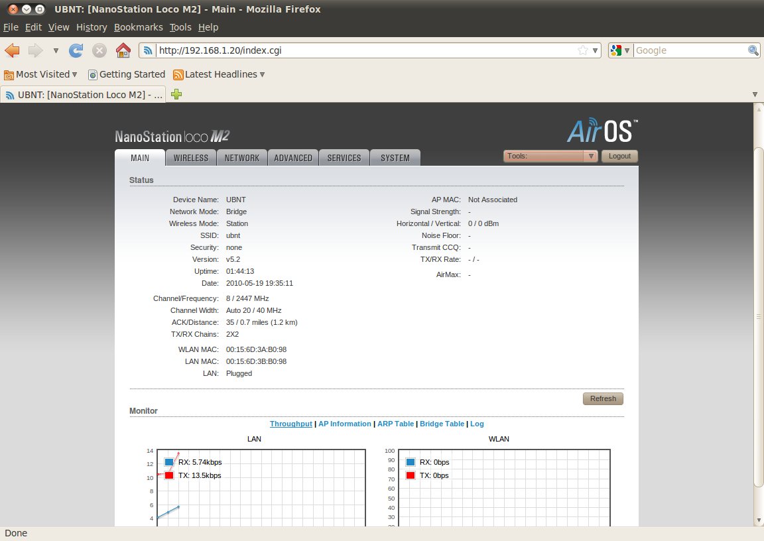This screenshot has width=764, height=541.
Task: Open the Bookmarks menu
Action: [138, 27]
